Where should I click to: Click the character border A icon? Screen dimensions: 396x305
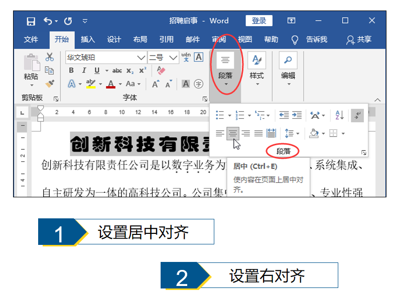point(199,57)
